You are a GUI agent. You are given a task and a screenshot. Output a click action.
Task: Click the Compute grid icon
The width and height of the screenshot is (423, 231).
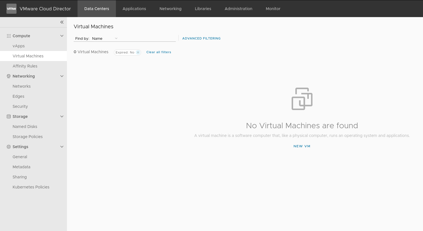9,36
